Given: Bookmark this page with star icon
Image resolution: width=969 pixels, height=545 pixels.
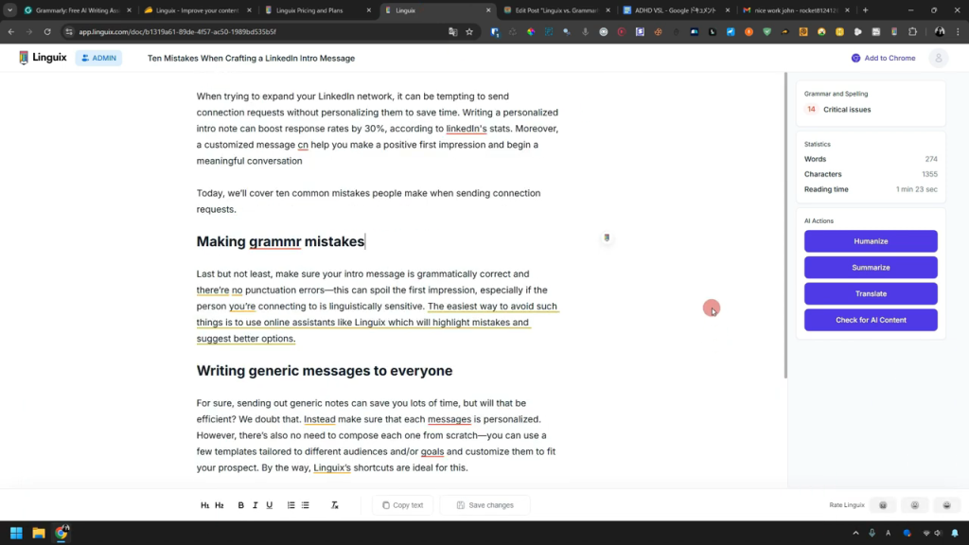Looking at the screenshot, I should [469, 31].
